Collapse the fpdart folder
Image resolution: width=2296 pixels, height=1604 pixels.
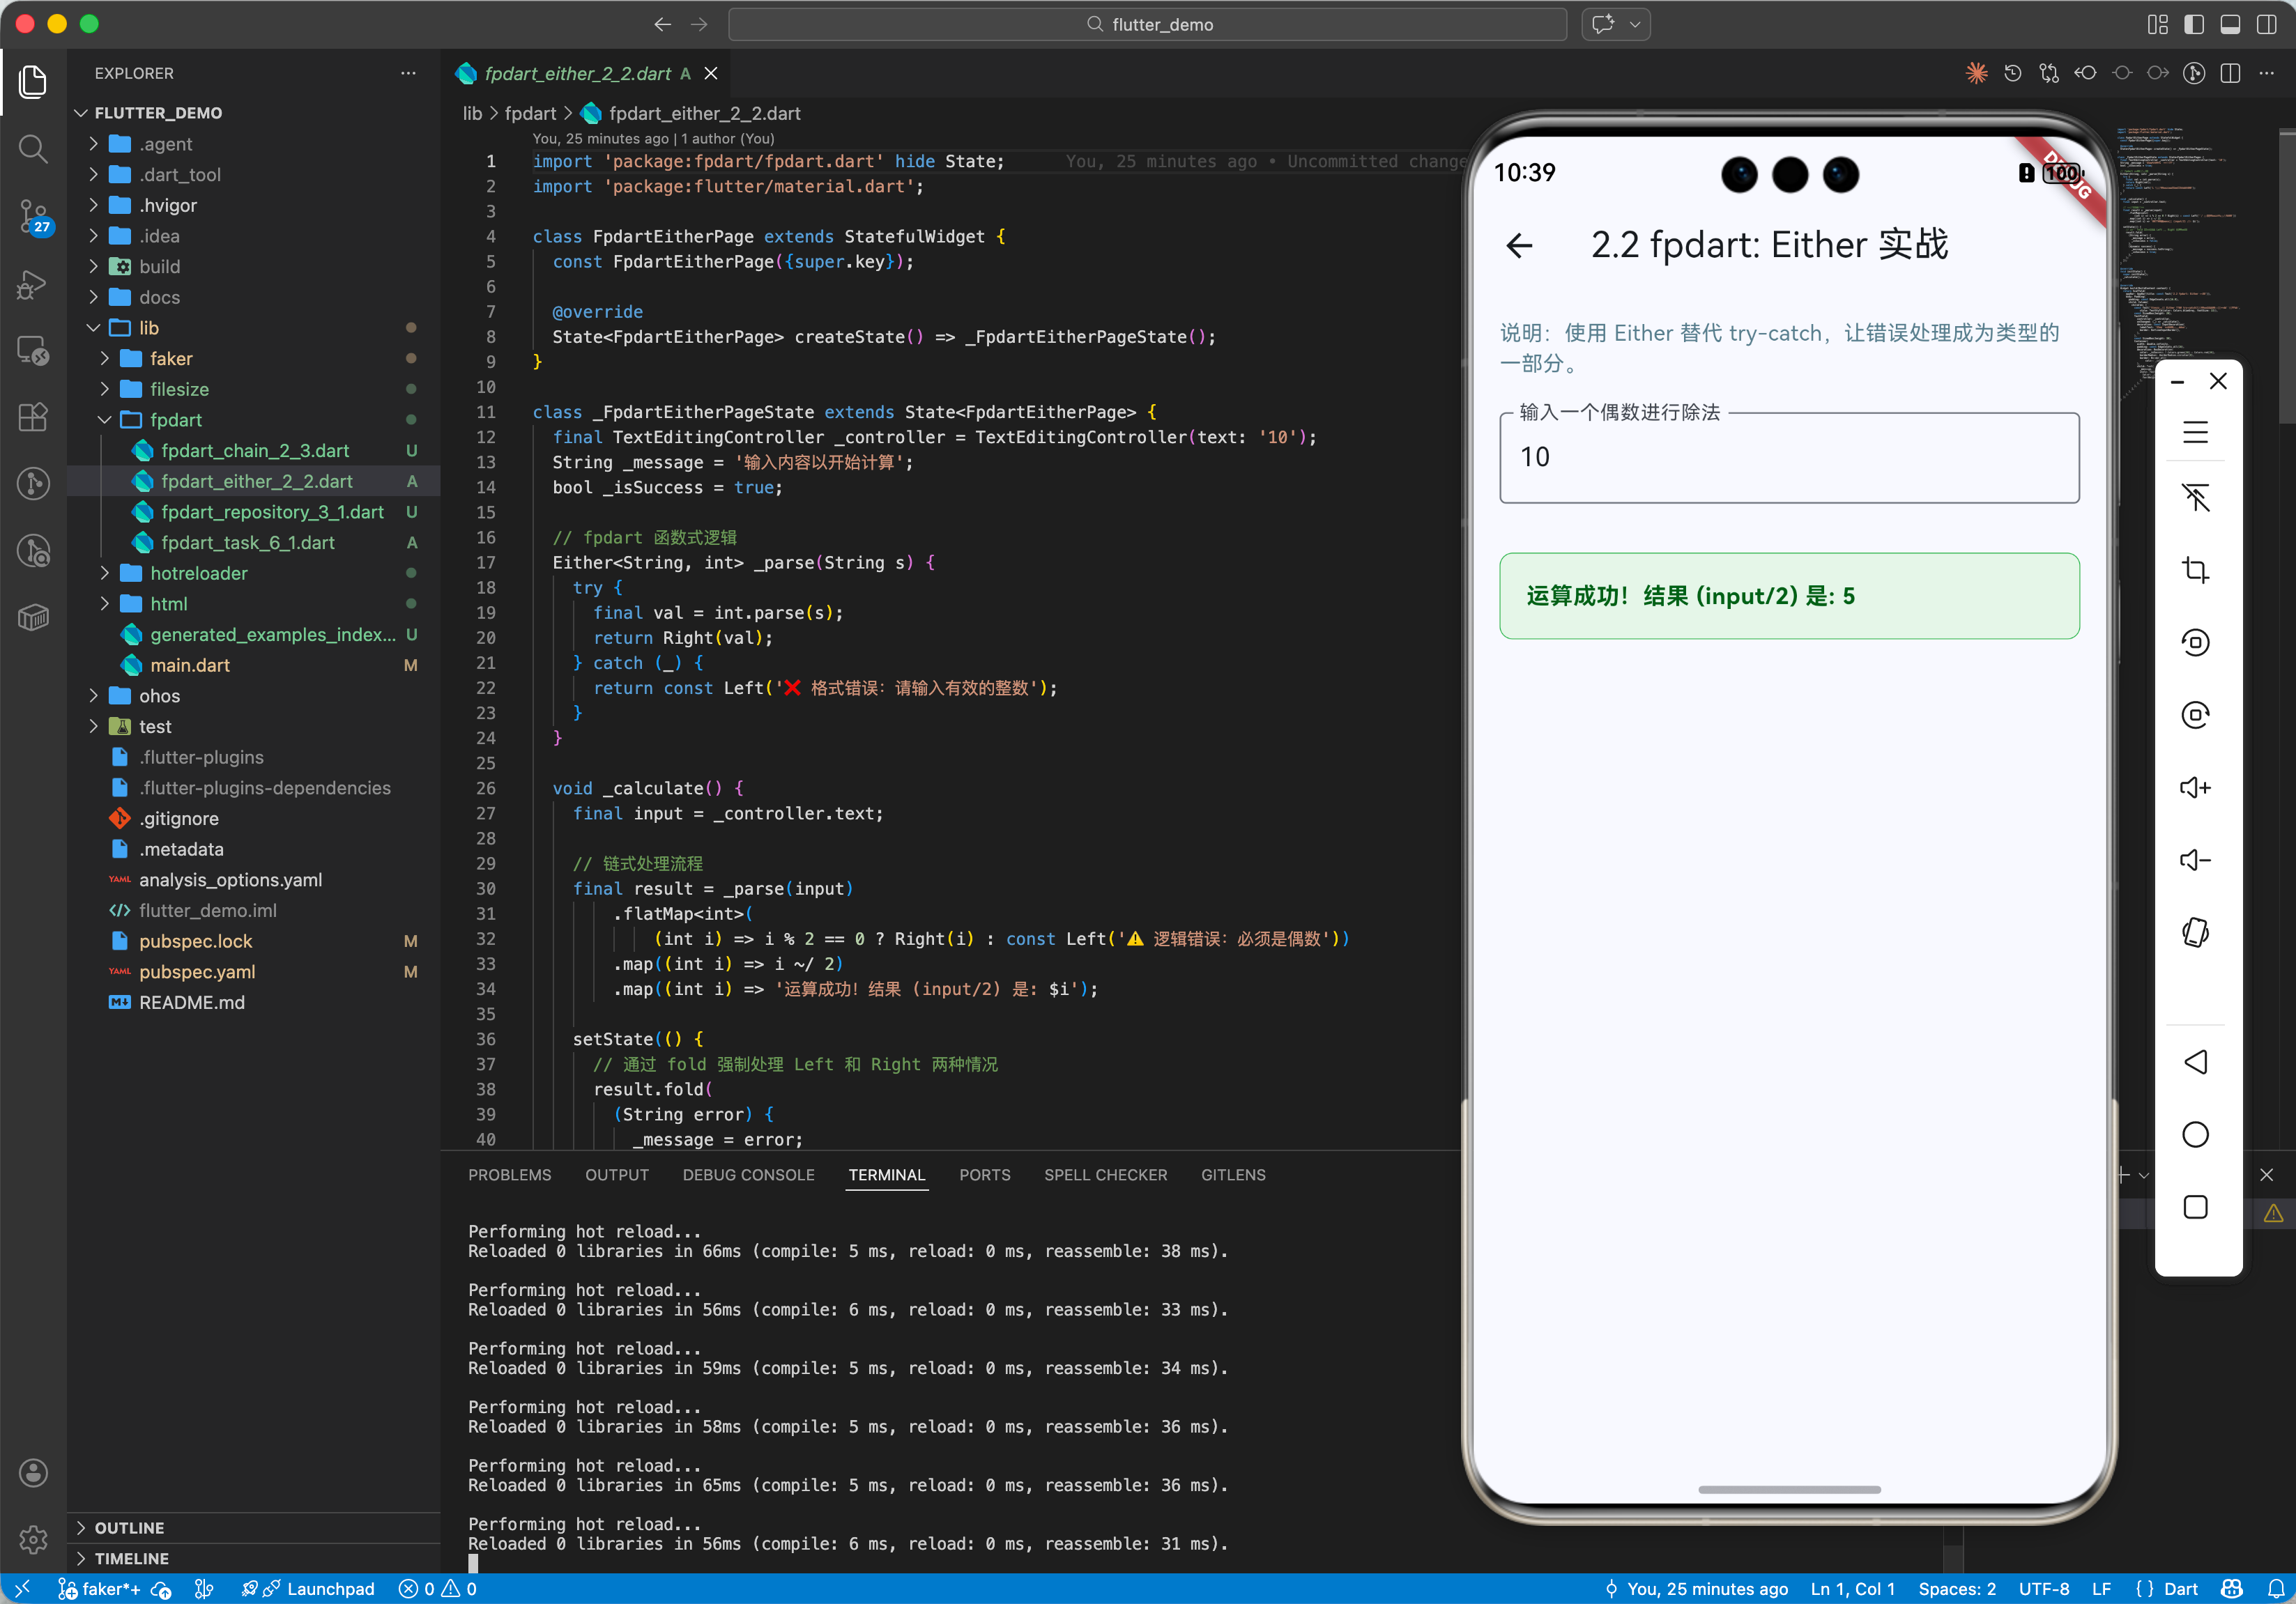pyautogui.click(x=175, y=419)
